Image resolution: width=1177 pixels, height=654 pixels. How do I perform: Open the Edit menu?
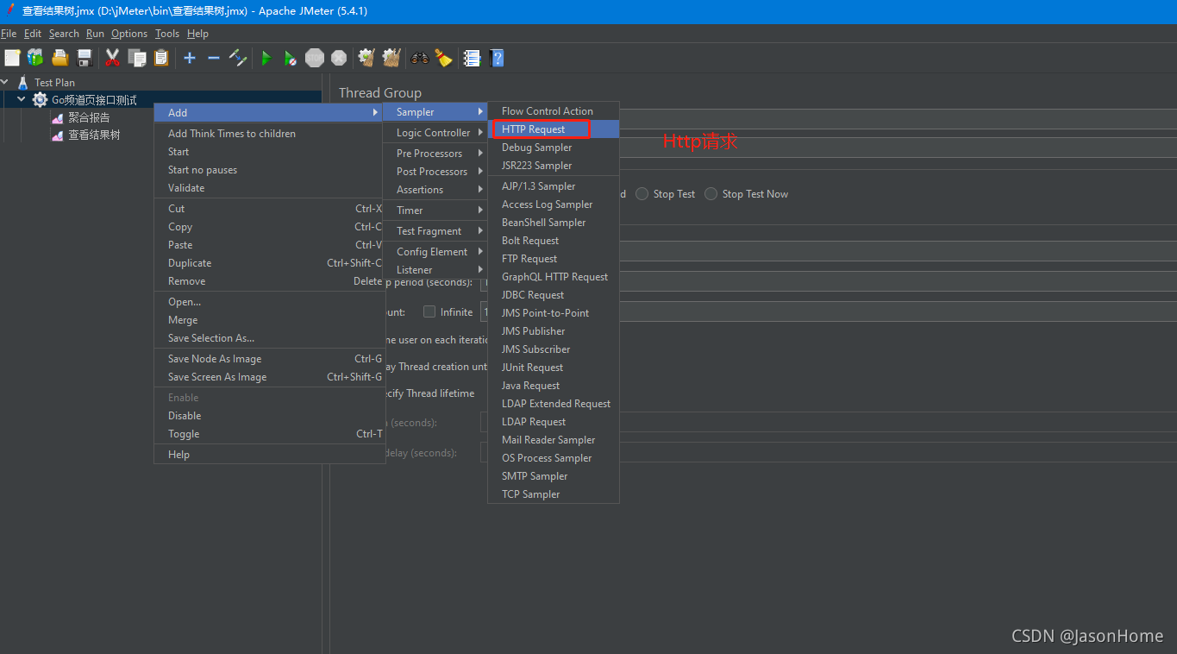tap(33, 34)
